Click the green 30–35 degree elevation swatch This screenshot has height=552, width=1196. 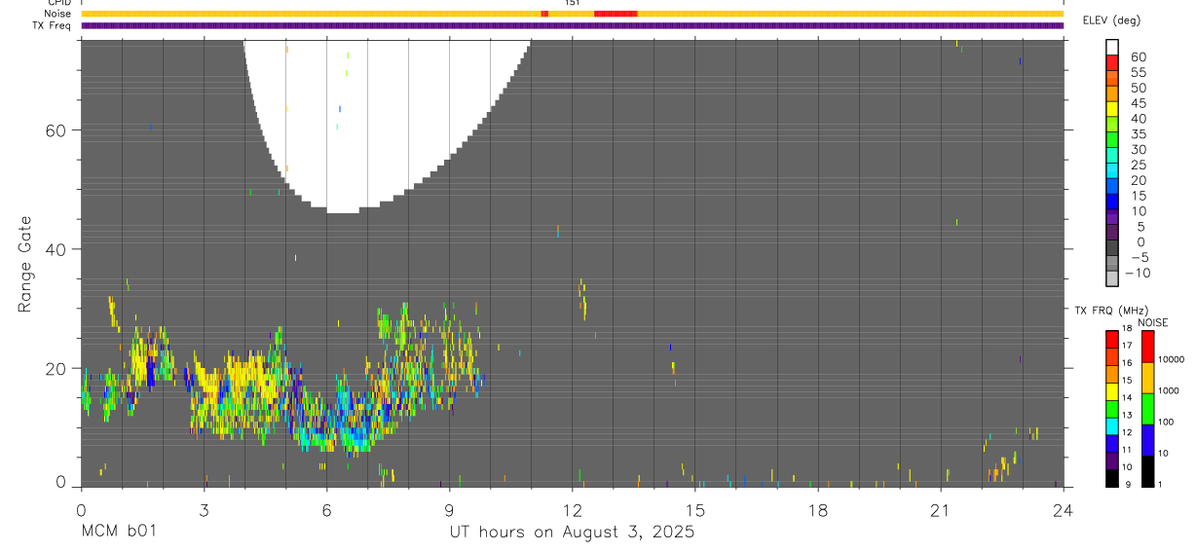[x=1112, y=140]
